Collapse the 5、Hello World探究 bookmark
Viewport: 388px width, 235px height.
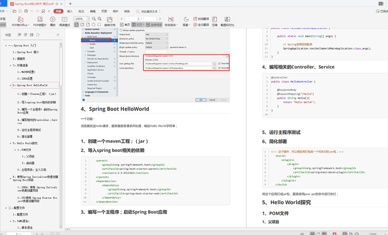tap(10, 143)
